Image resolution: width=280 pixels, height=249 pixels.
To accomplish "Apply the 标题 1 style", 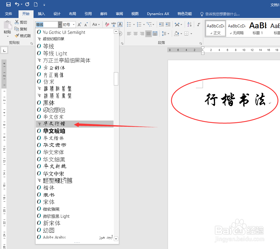I will [x=258, y=28].
